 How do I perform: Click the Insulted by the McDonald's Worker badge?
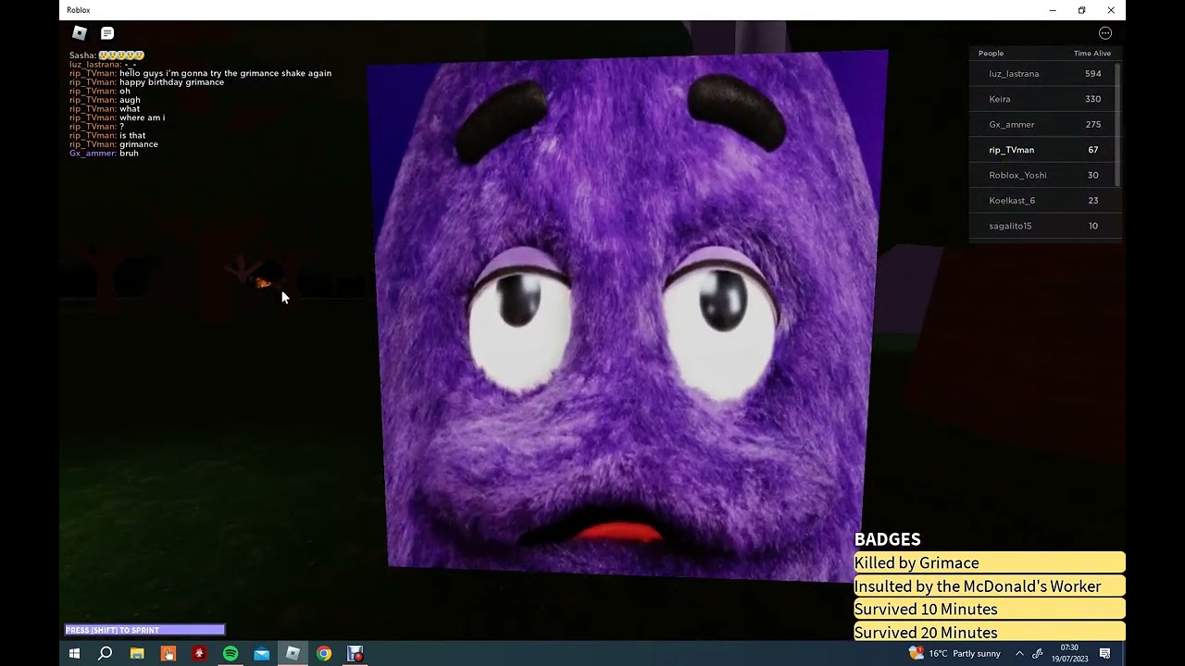click(990, 586)
